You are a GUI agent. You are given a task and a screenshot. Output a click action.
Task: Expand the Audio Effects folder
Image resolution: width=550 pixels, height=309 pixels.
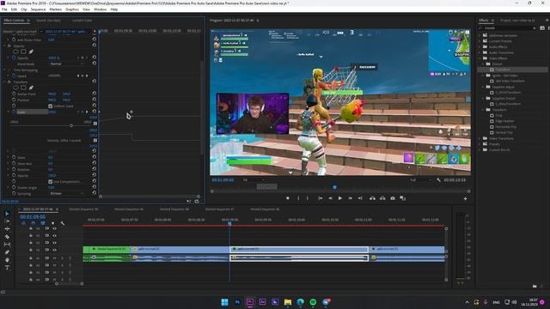480,46
